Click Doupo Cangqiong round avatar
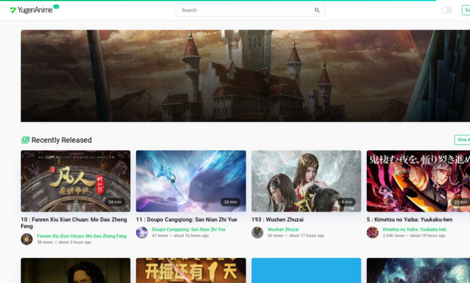The height and width of the screenshot is (283, 470). point(142,232)
